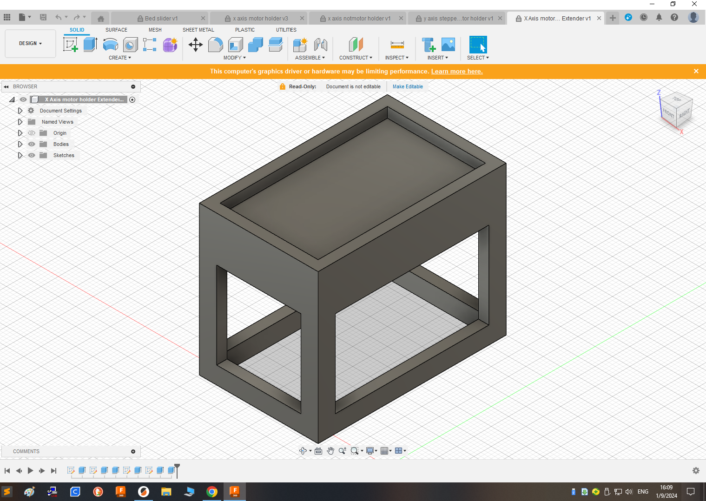
Task: Expand the MODIFY dropdown menu
Action: (x=235, y=58)
